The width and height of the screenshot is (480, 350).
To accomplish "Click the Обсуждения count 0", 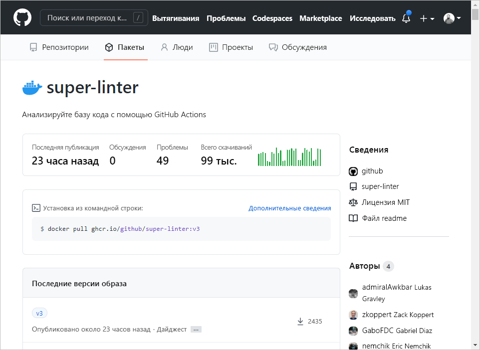I will 113,161.
